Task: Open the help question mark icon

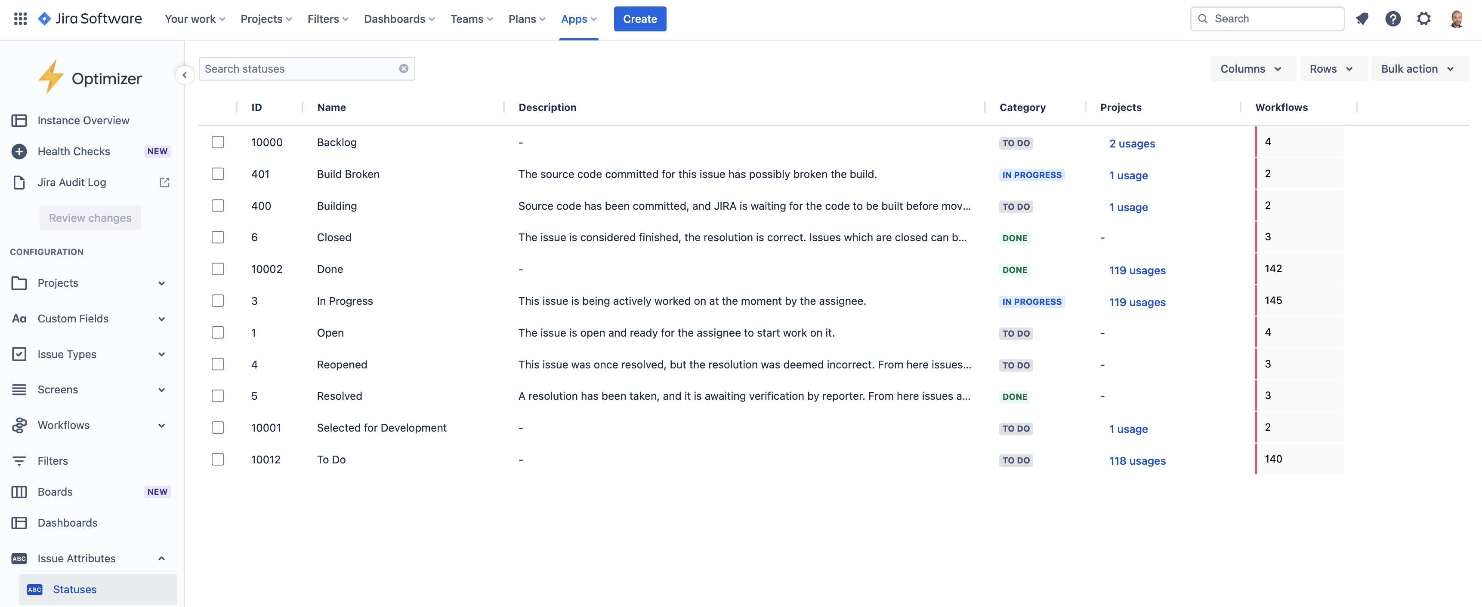Action: point(1393,19)
